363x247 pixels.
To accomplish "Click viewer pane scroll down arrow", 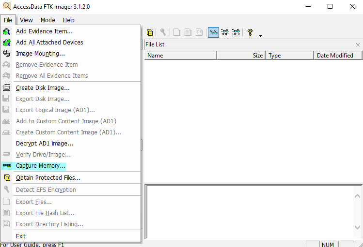I will (x=357, y=227).
